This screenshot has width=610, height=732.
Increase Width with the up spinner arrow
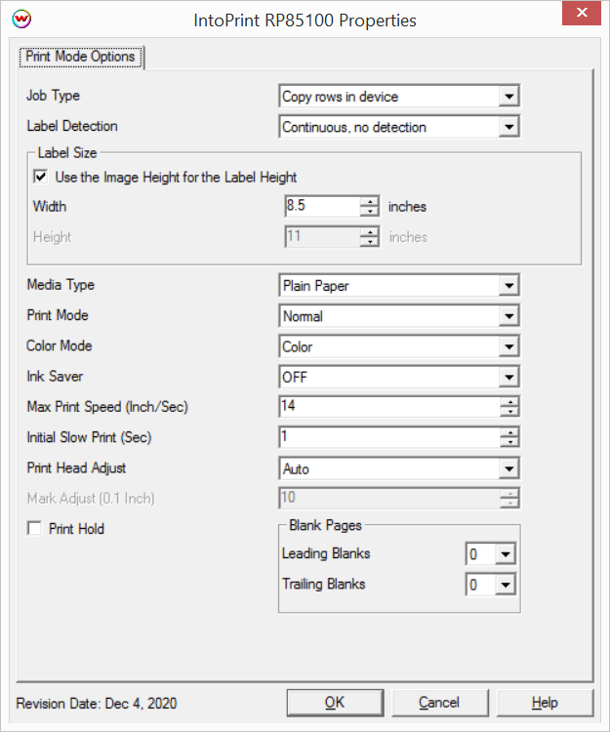[370, 201]
